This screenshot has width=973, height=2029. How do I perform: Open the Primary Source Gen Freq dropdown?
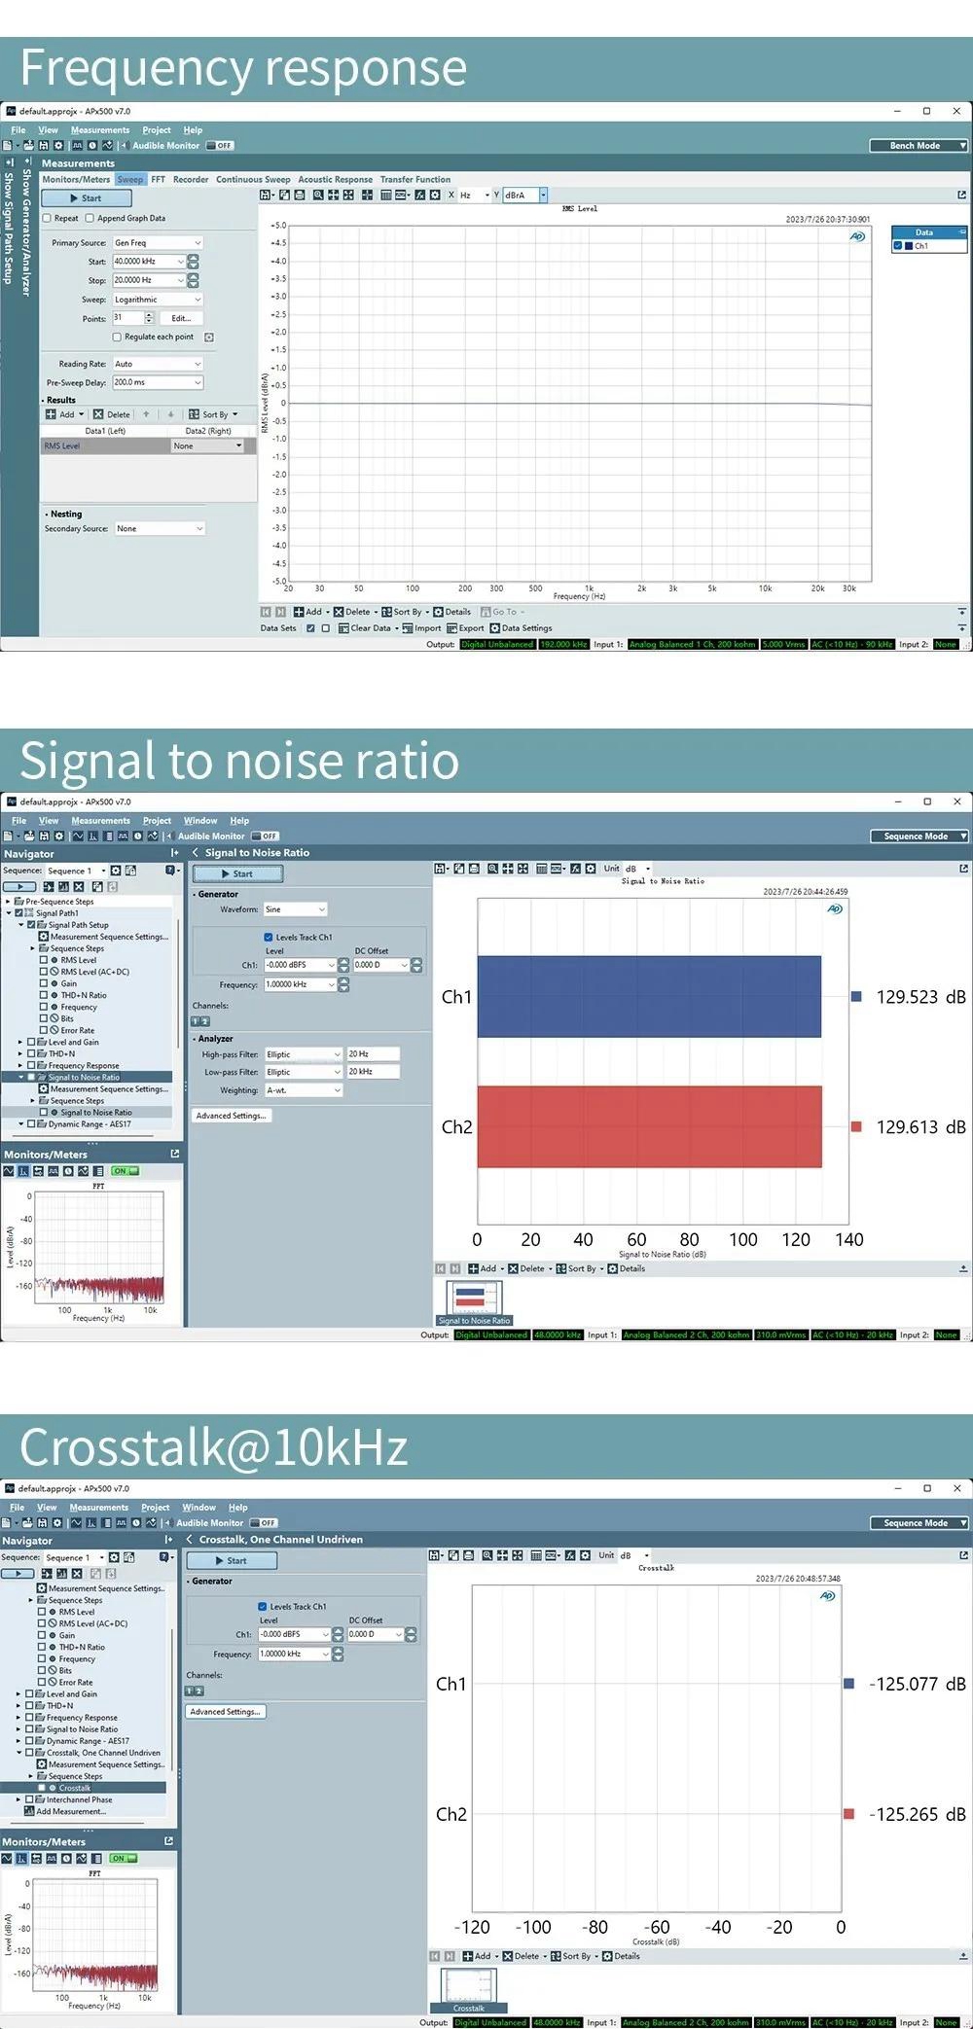(158, 243)
